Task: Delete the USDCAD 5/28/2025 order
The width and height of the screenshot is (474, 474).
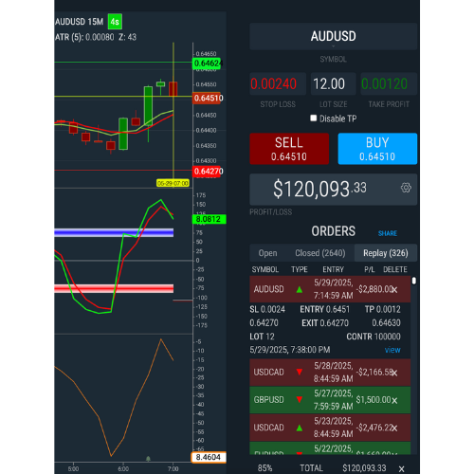Action: tap(394, 373)
